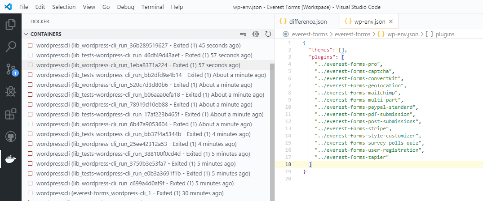Open the Debug menu

coord(125,7)
